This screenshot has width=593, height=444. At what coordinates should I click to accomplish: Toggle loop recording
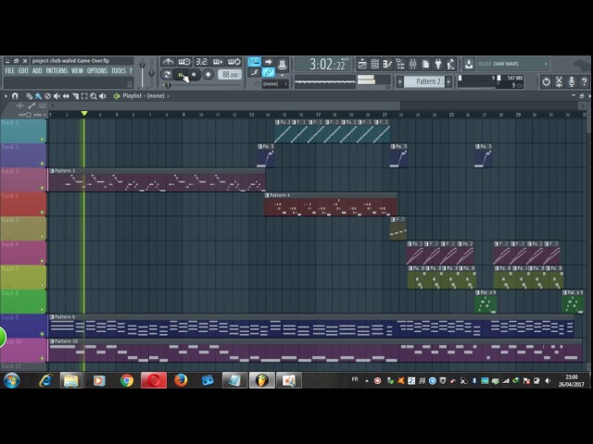(234, 62)
